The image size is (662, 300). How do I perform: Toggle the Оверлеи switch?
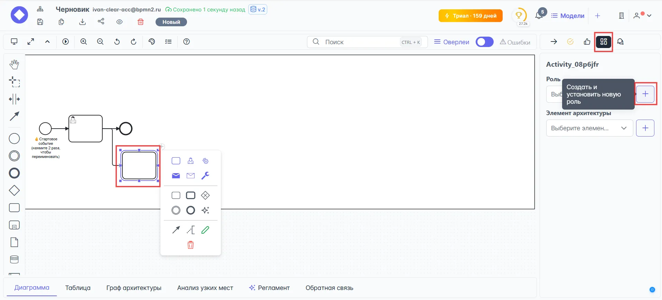484,42
